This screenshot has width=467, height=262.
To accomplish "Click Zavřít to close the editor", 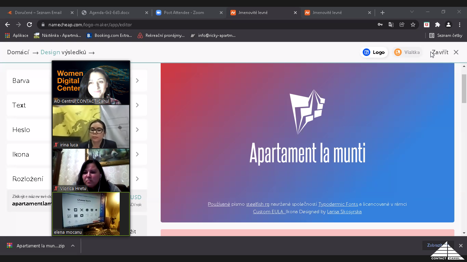I will tap(440, 52).
